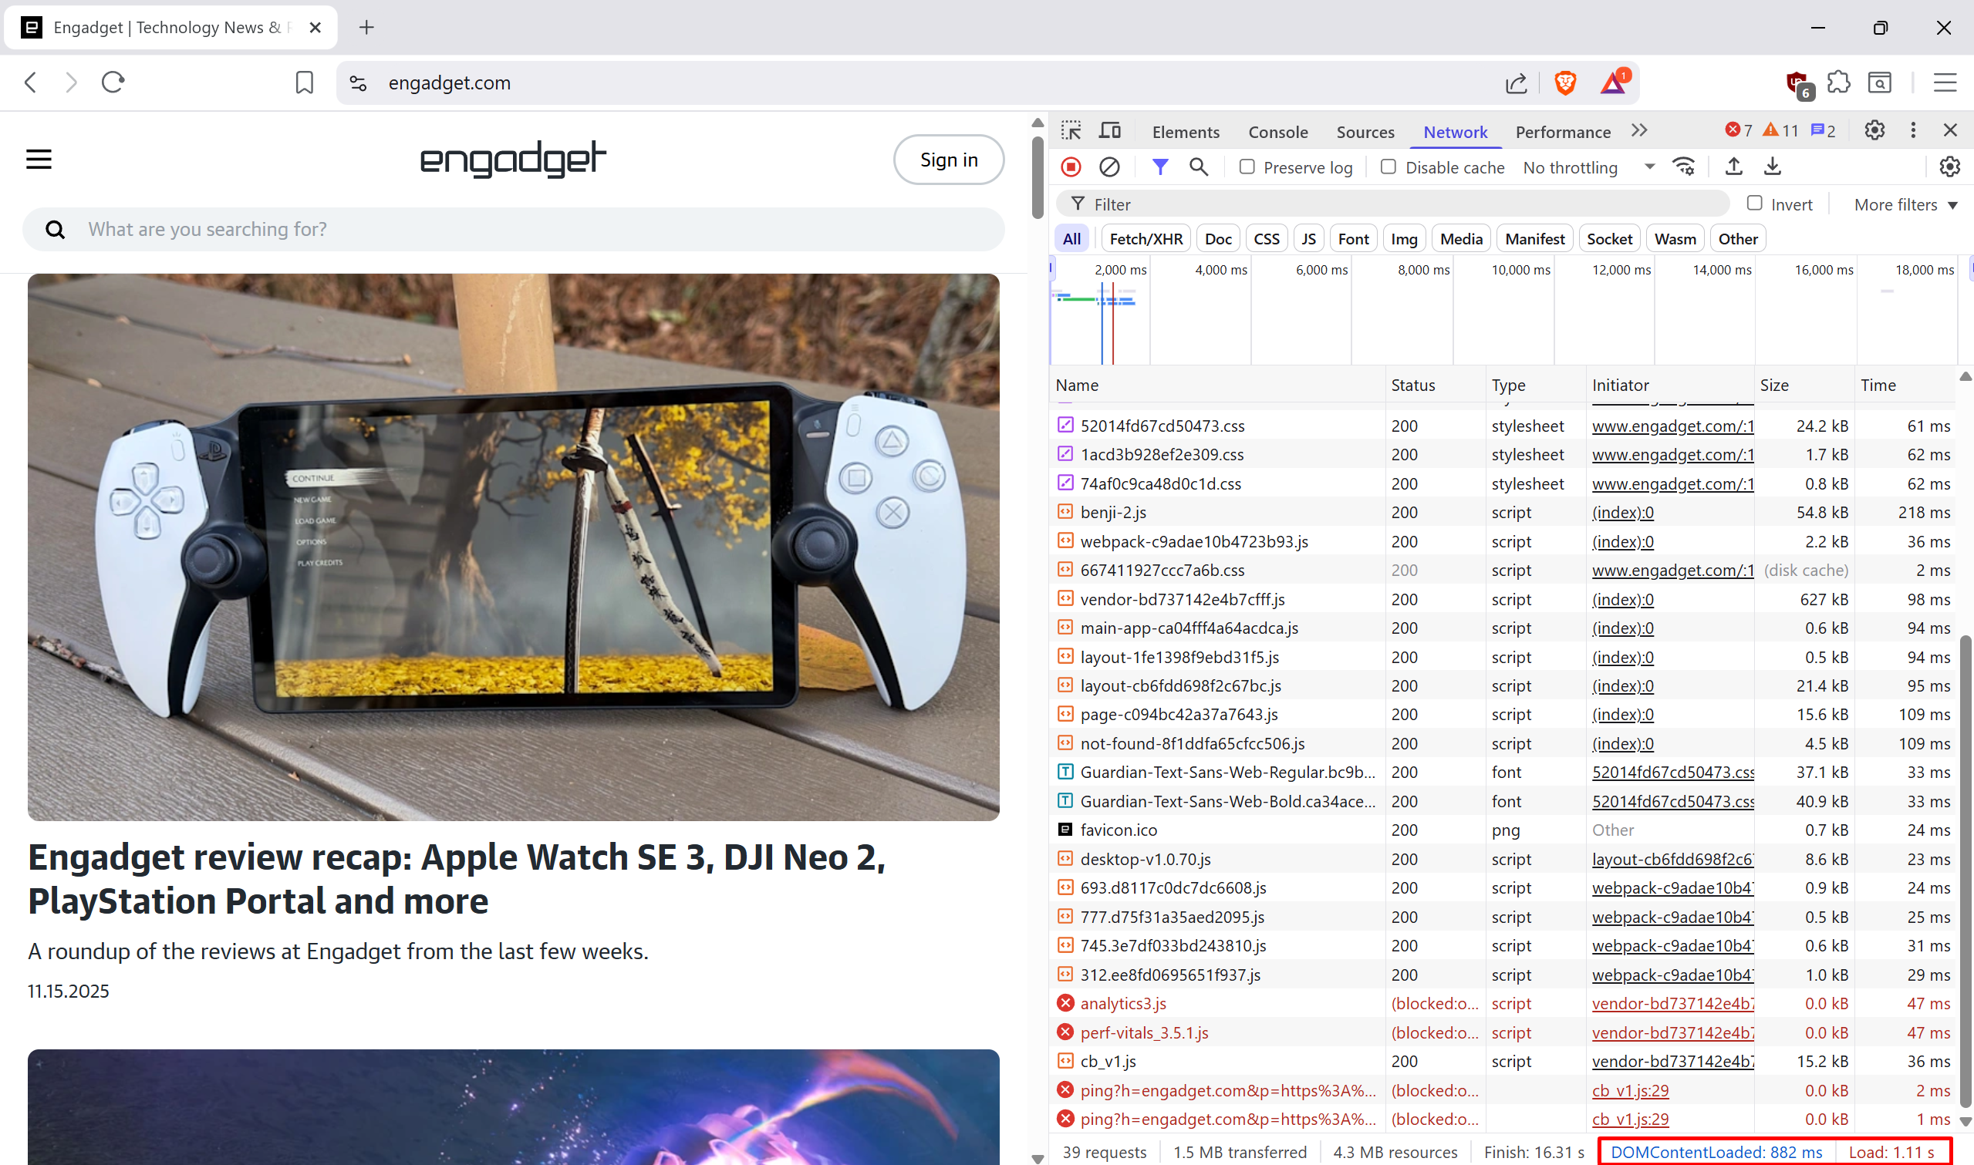Open initiator link for benji-2.js

(1622, 513)
